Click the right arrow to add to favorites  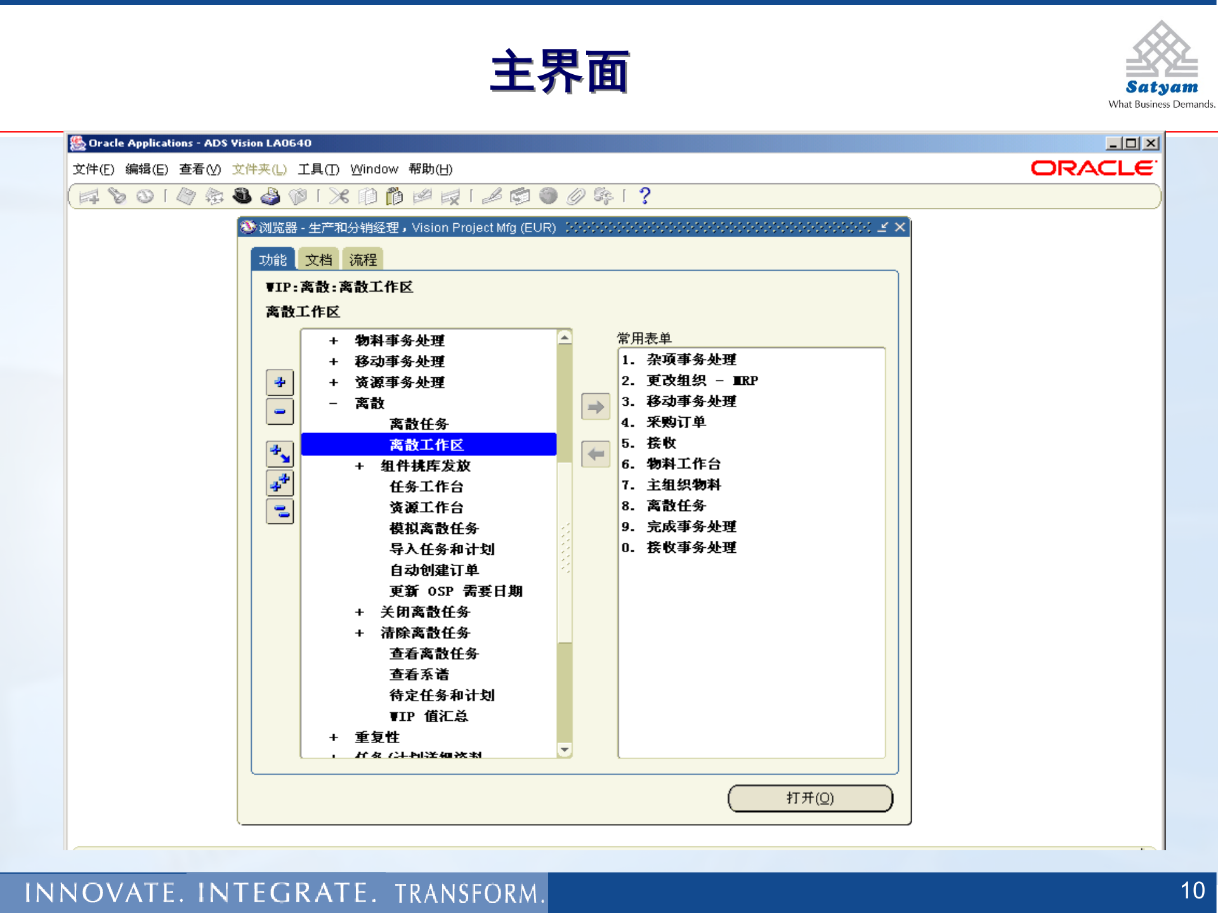pos(594,406)
